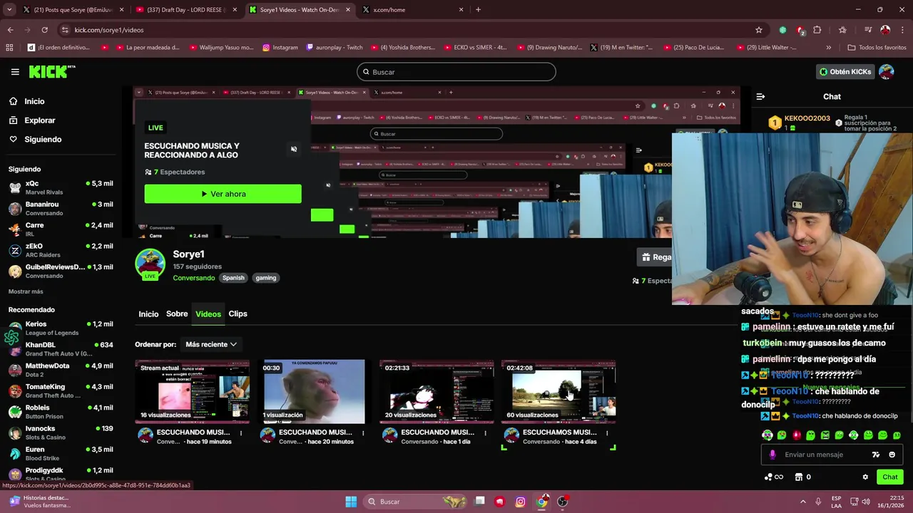
Task: Click the browser address bar URL
Action: [x=109, y=30]
